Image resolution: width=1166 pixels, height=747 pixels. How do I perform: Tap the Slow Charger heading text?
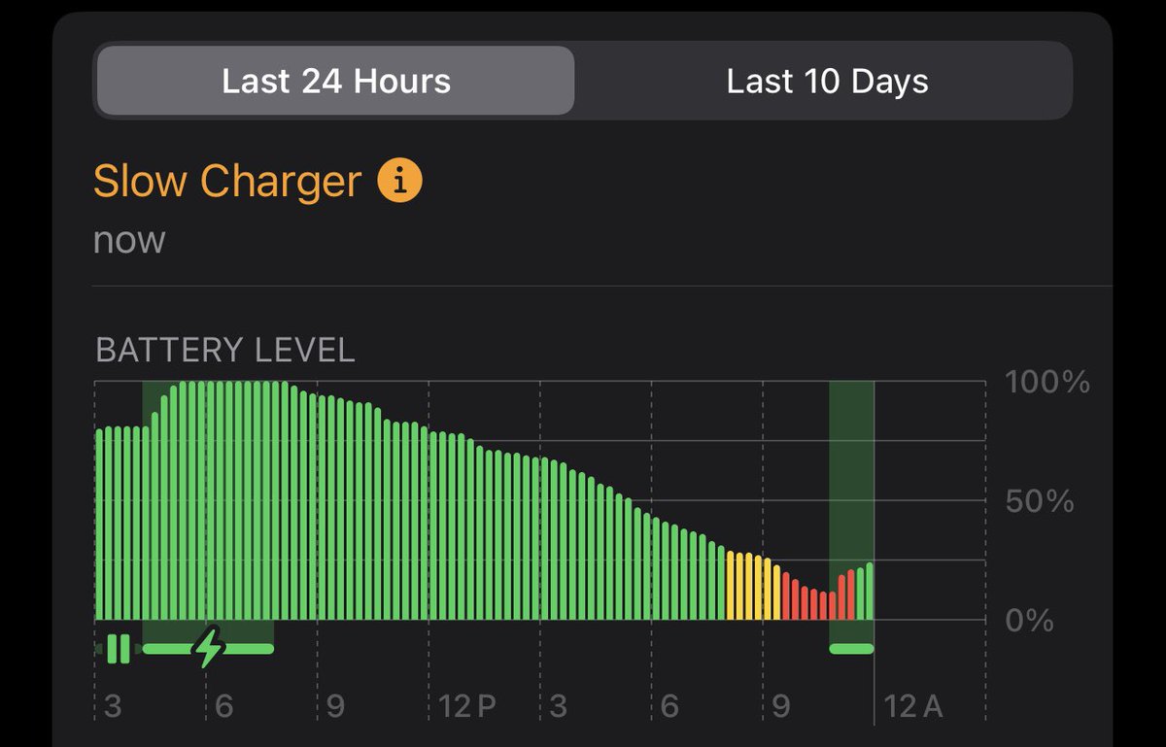point(227,181)
